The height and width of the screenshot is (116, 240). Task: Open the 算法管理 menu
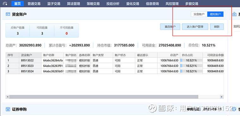(73, 3)
